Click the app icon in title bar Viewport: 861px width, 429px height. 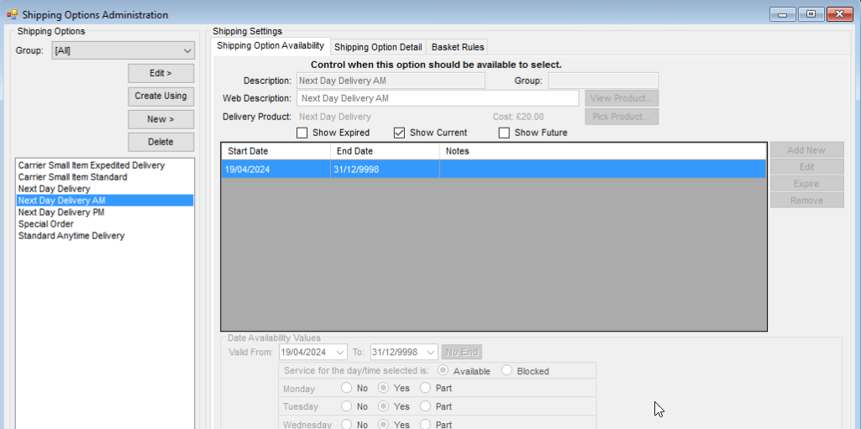[12, 14]
